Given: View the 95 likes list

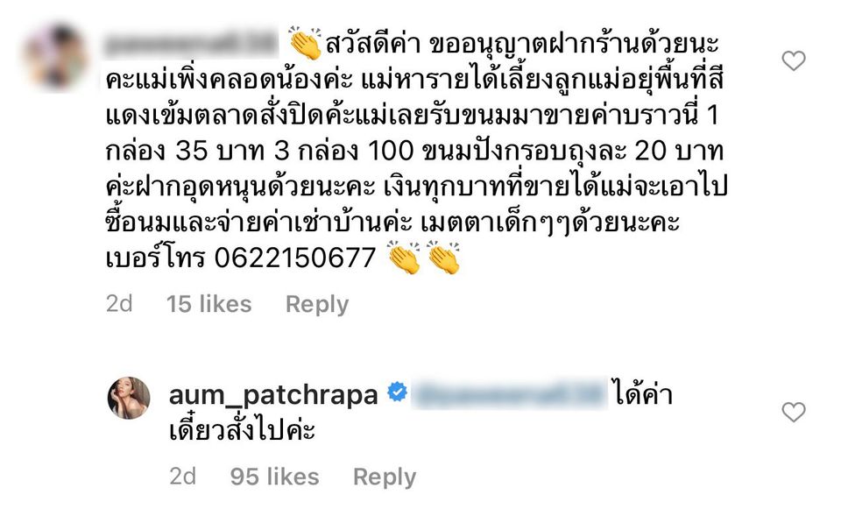Looking at the screenshot, I should click(x=274, y=477).
